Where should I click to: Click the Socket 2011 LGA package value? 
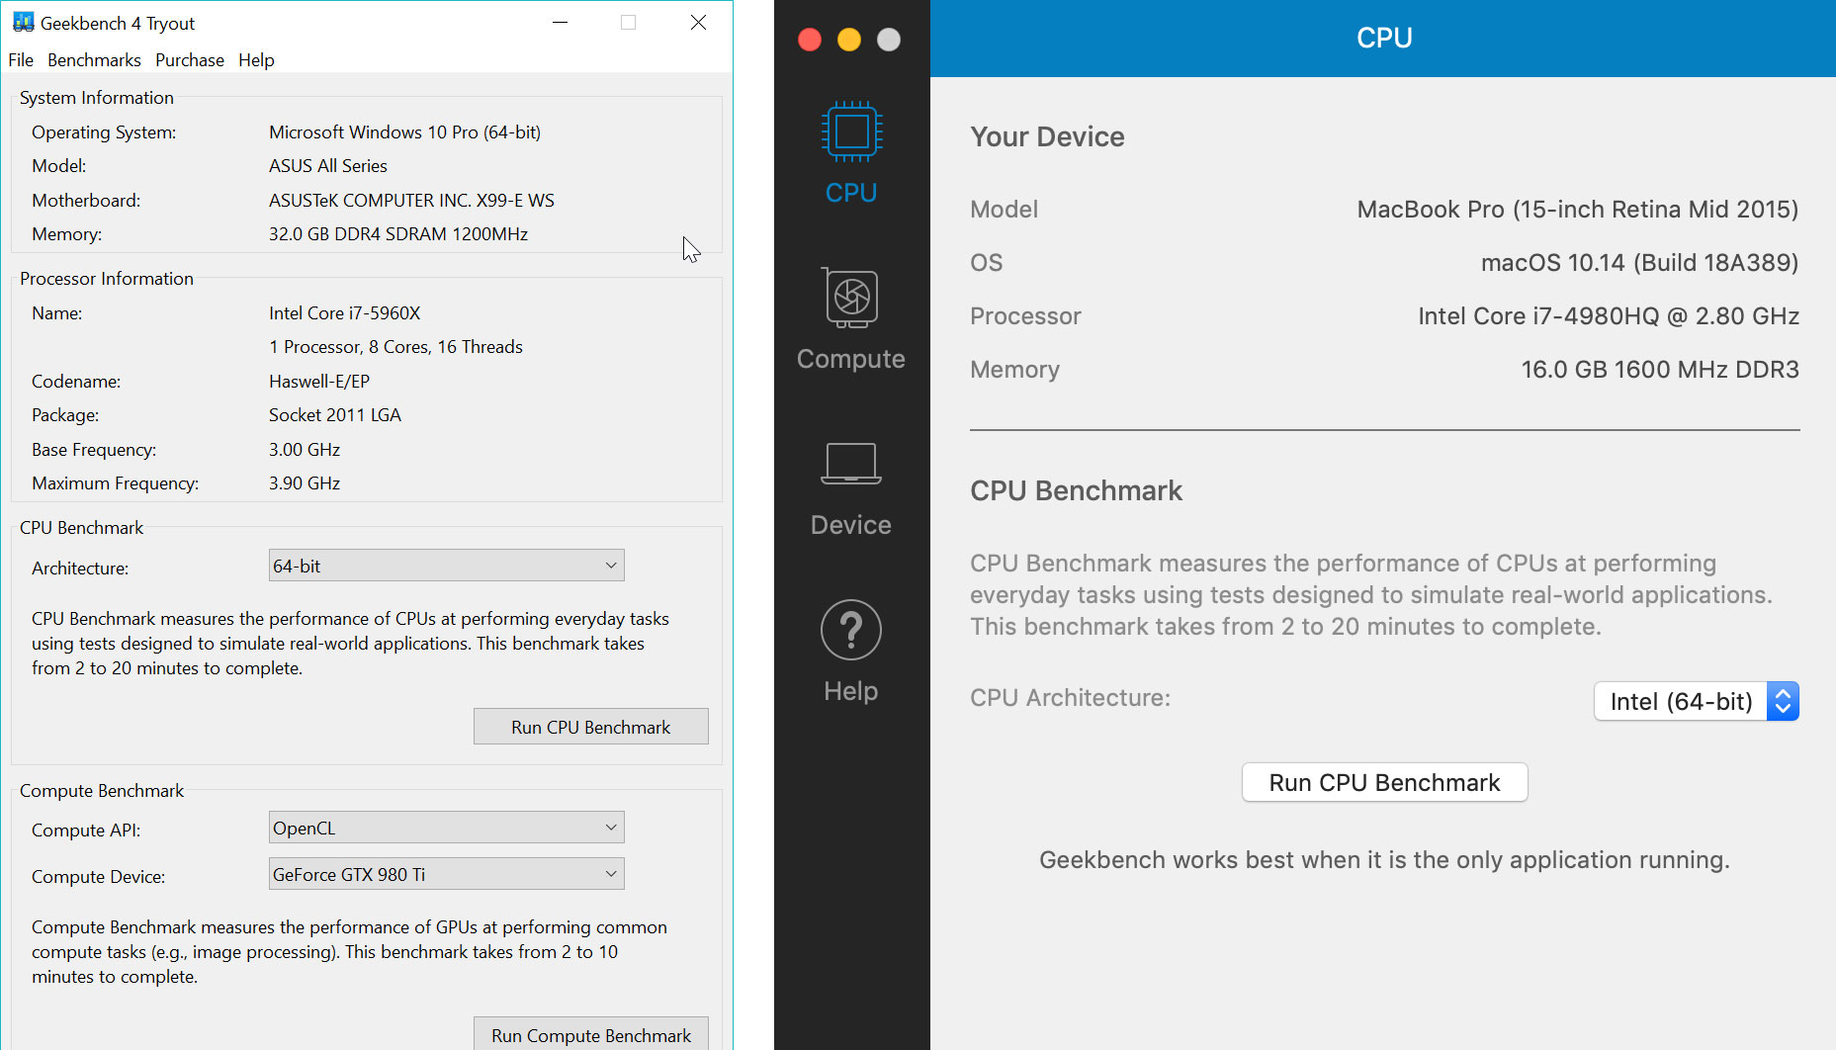pyautogui.click(x=335, y=415)
